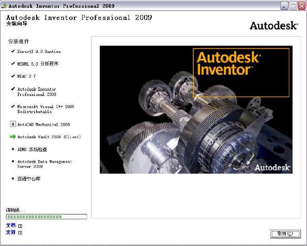
Task: Click the Autodesk logo at top right
Action: 274,26
